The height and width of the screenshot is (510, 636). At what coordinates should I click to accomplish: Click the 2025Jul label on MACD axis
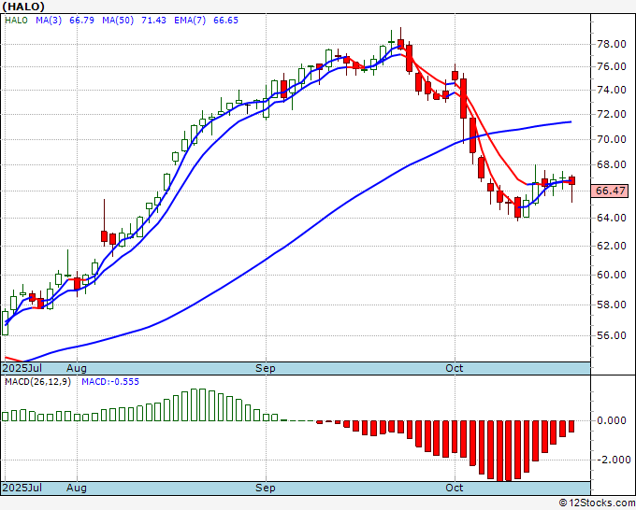(22, 488)
